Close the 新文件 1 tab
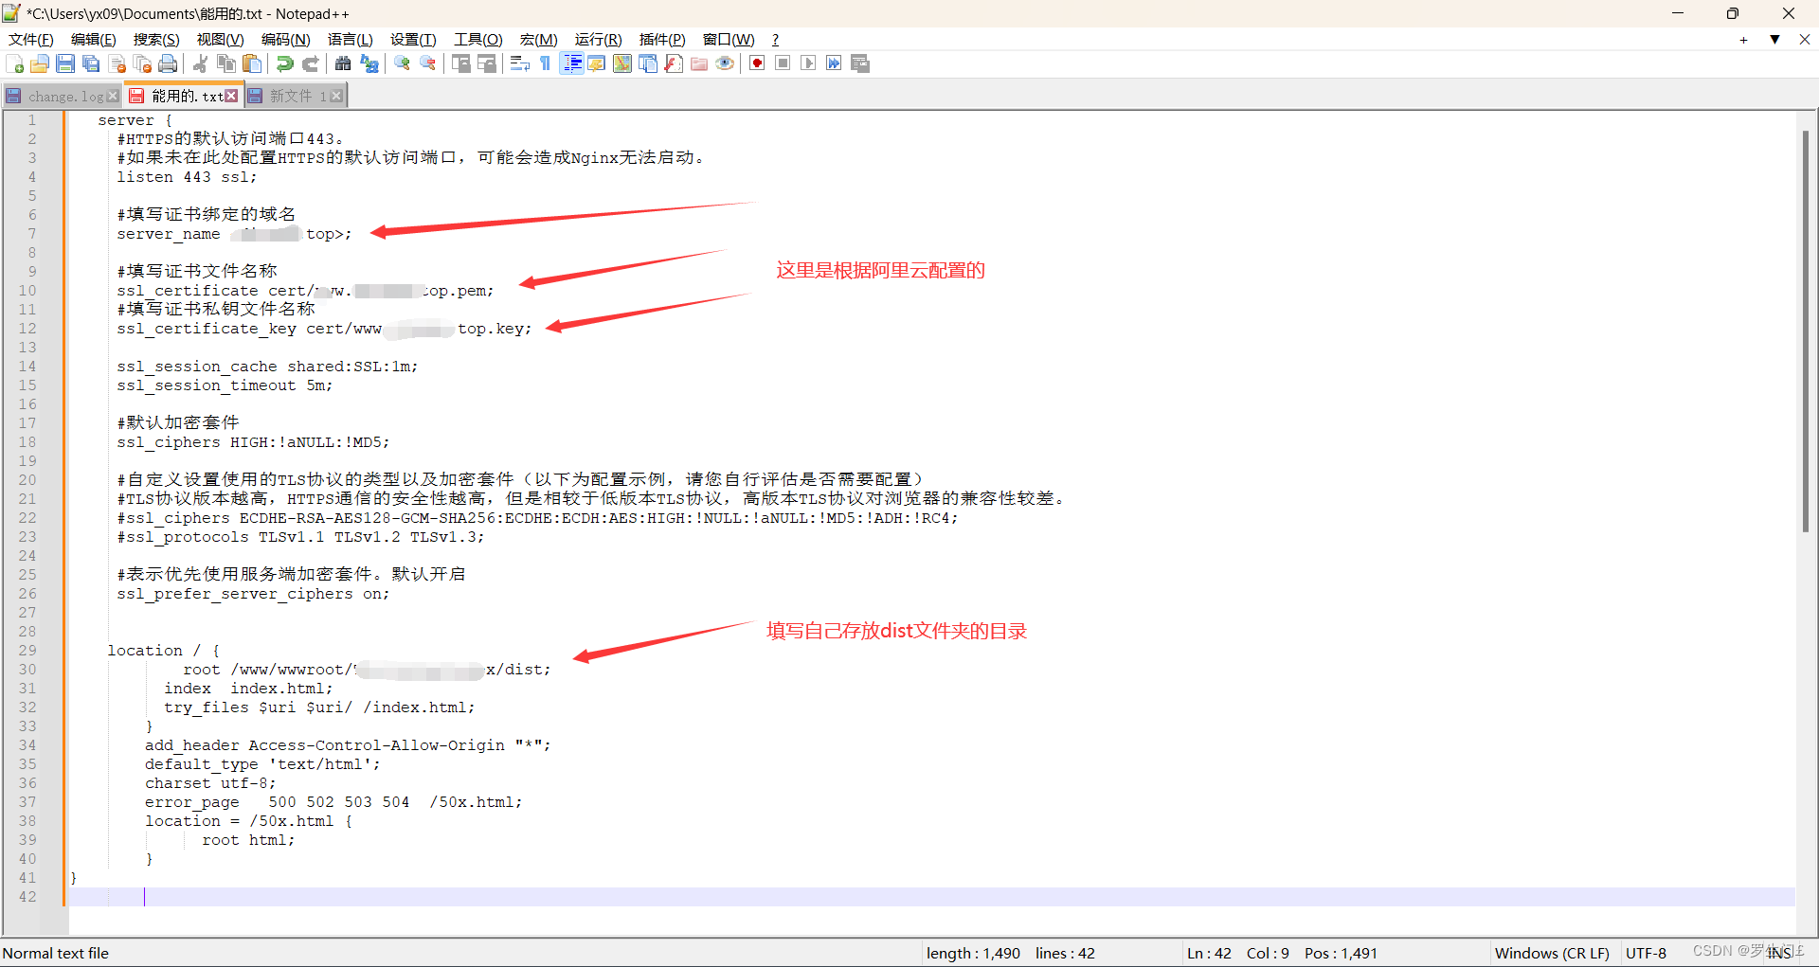 [336, 96]
